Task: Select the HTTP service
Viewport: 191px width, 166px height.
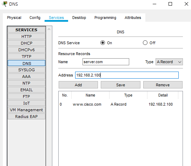Action: [x=26, y=36]
